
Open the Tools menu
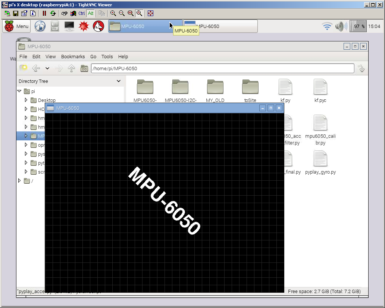tap(107, 57)
